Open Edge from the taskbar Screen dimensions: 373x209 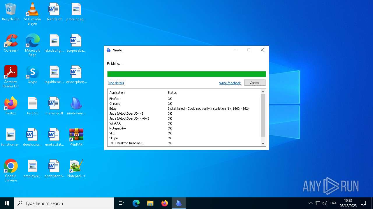coord(136,203)
